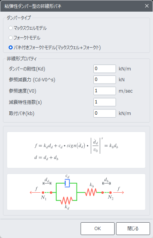Confirm settings with the OK button
The height and width of the screenshot is (238, 153).
97,229
